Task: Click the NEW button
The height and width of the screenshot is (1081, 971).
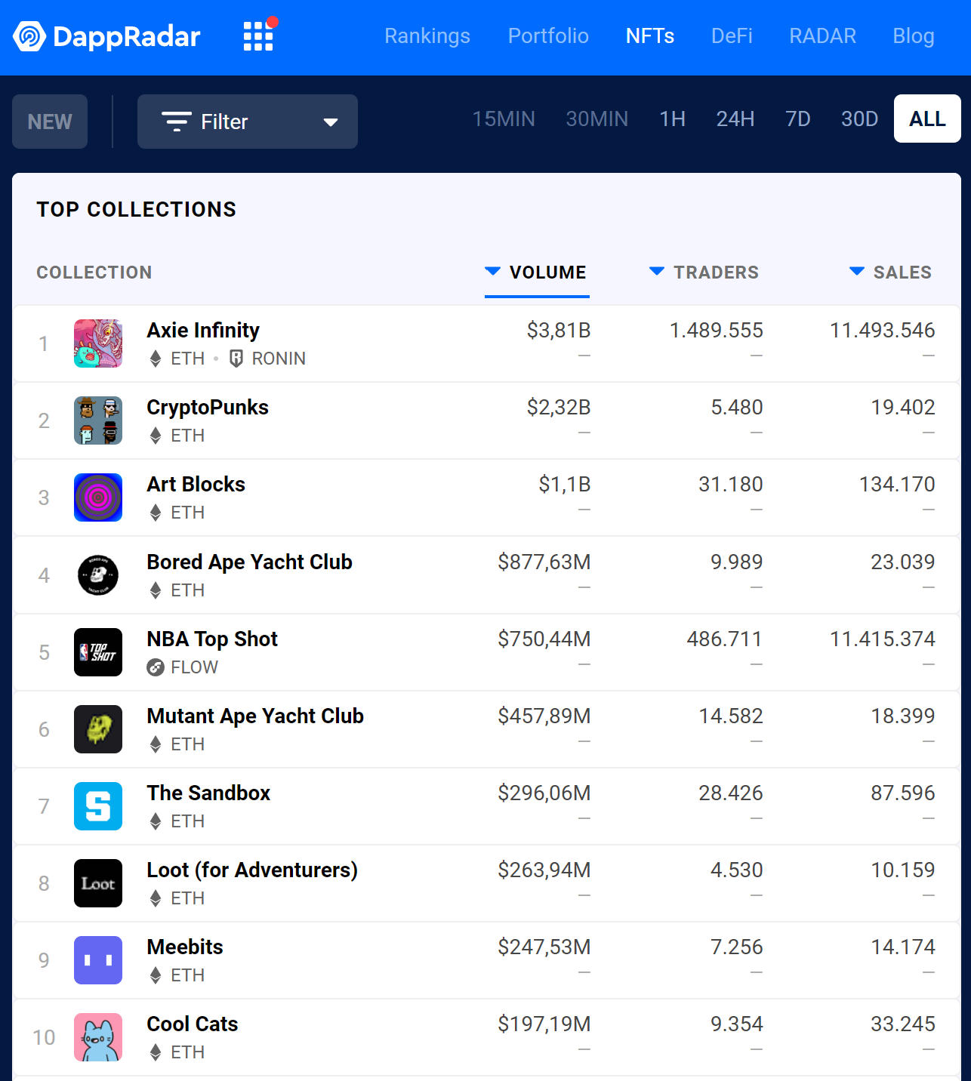Action: tap(50, 122)
